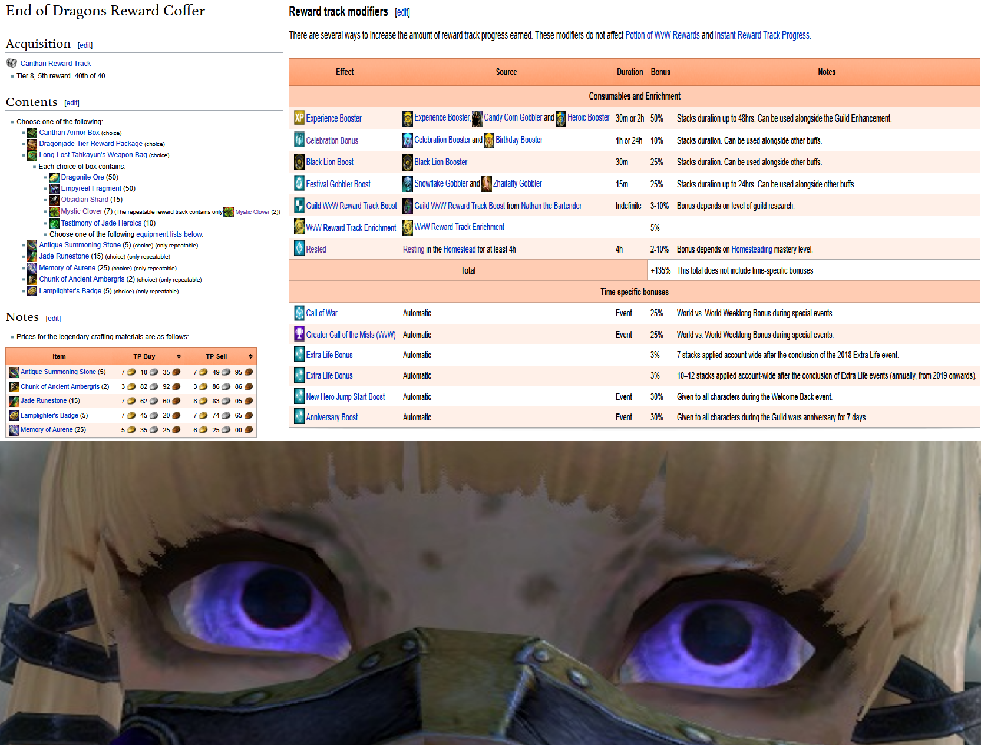The height and width of the screenshot is (745, 981).
Task: Click the Canthan Reward Track icon
Action: [11, 63]
